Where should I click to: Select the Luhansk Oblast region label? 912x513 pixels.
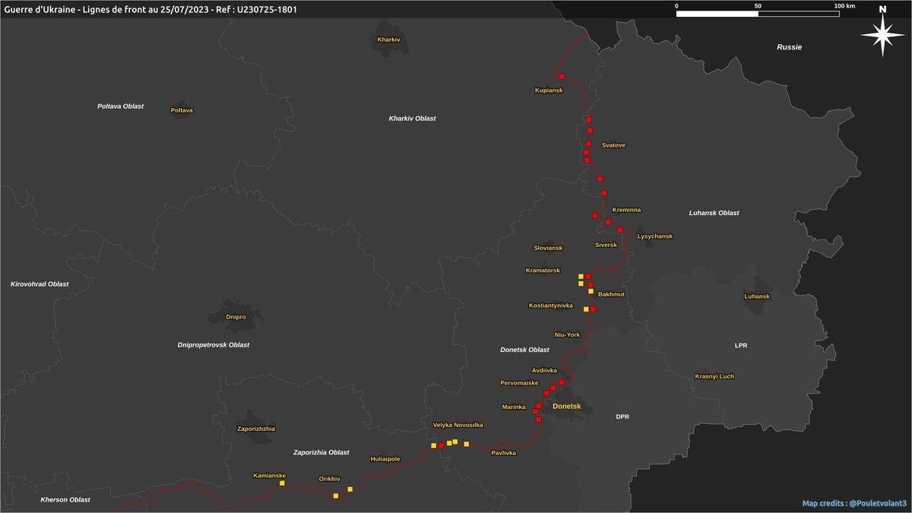[714, 213]
